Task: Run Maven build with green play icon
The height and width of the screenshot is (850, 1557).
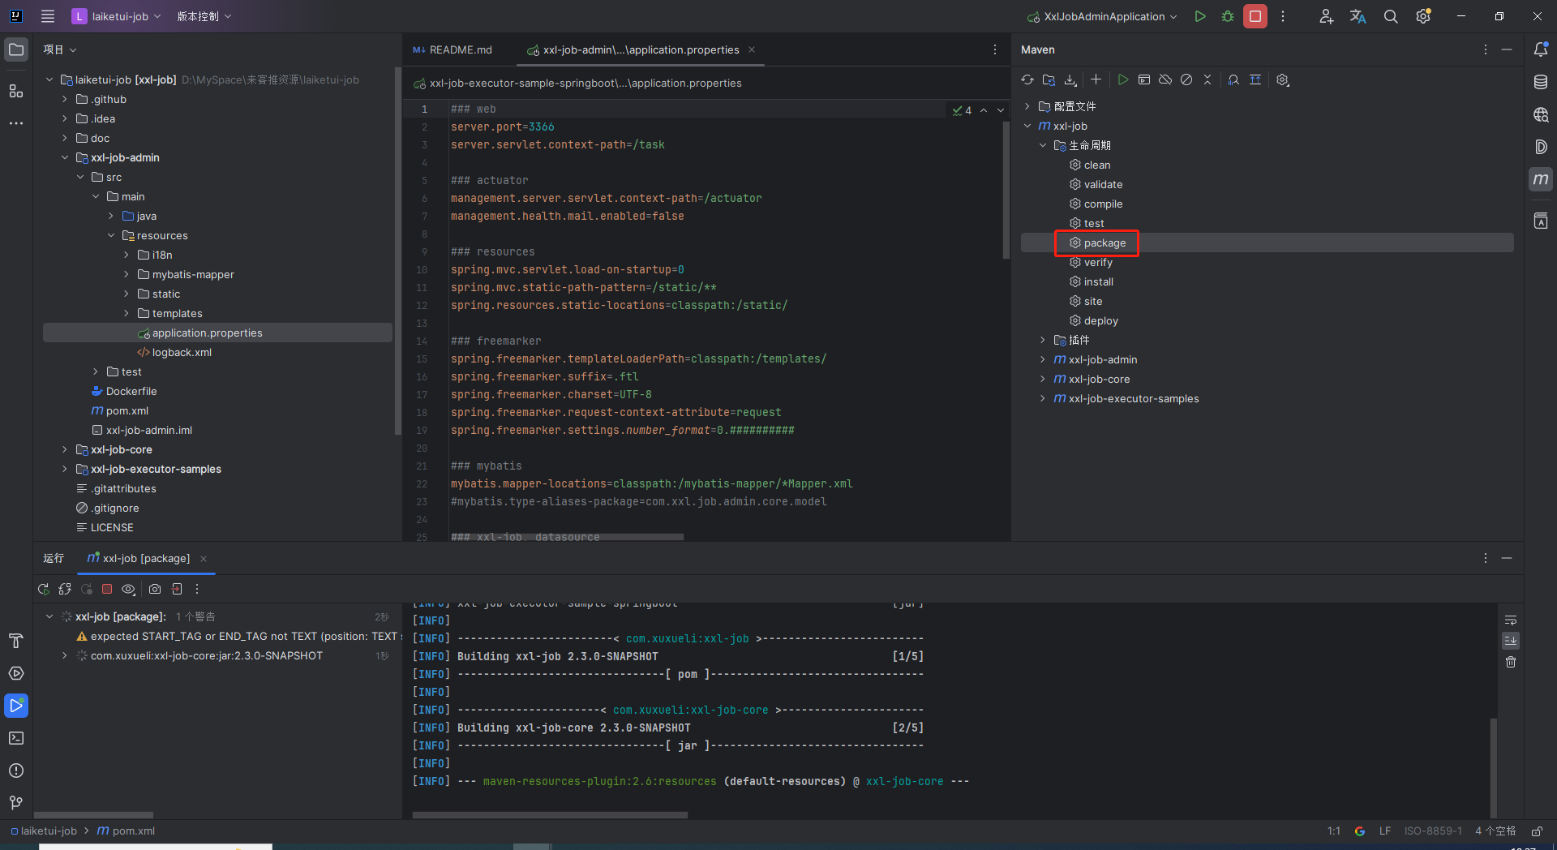Action: tap(1123, 79)
